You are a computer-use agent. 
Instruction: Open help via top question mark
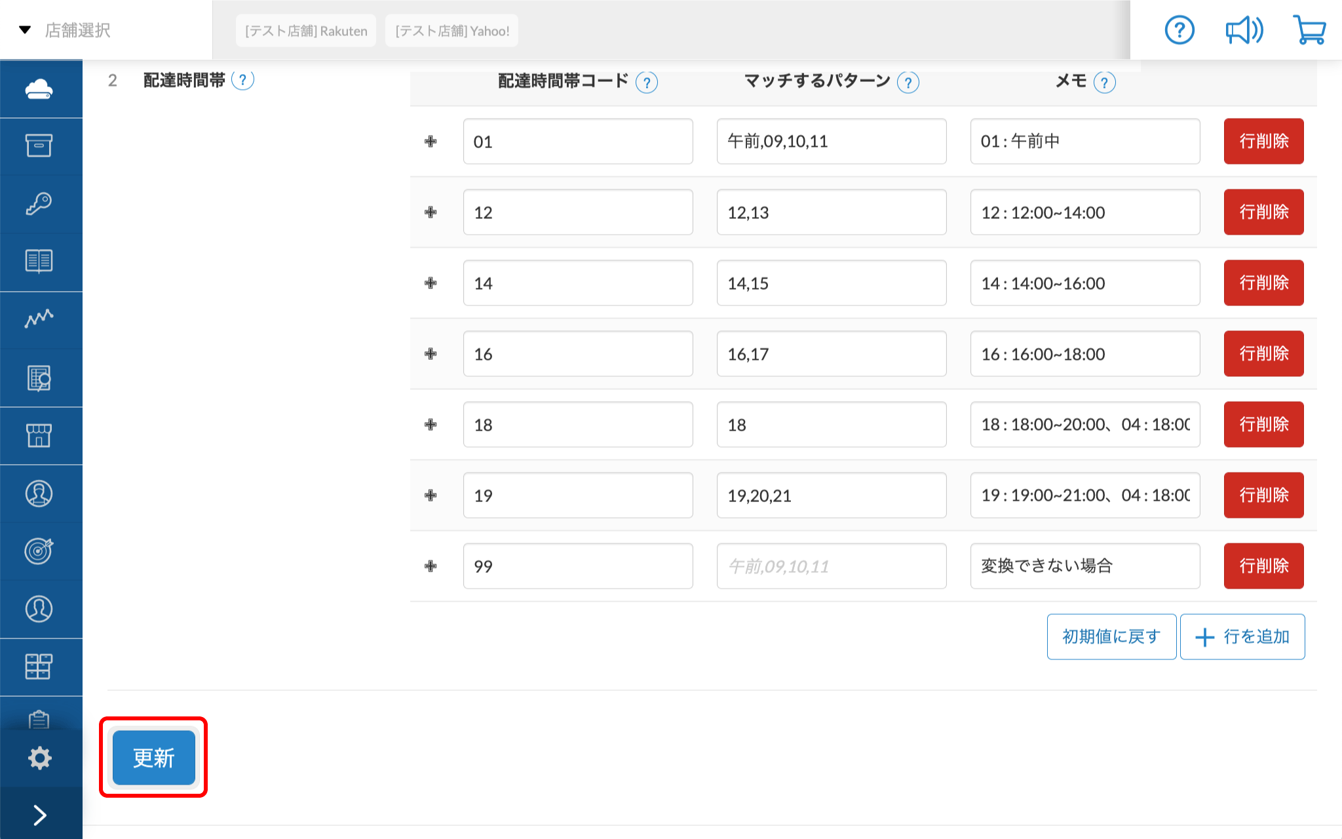coord(1179,30)
